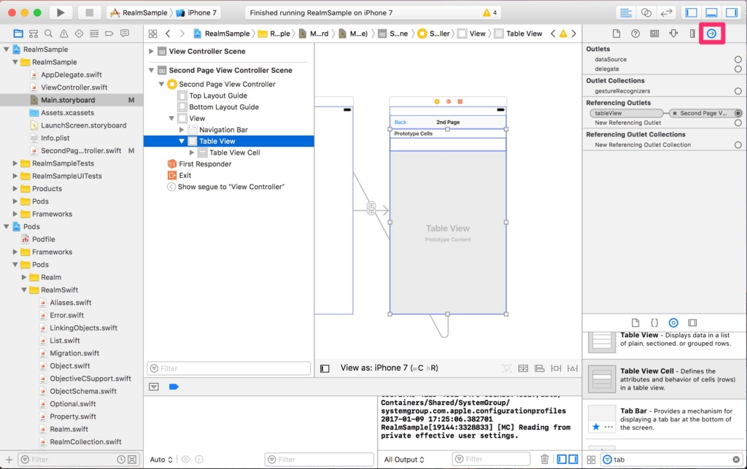Select the Object library tab

(673, 322)
